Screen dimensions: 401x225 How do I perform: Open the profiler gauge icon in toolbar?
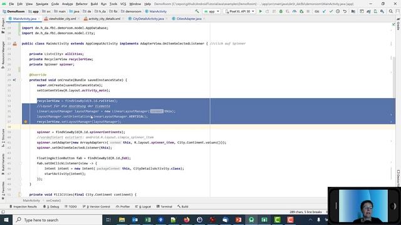click(294, 11)
